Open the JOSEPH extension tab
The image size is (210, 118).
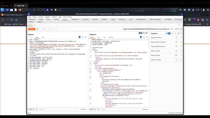[31, 22]
